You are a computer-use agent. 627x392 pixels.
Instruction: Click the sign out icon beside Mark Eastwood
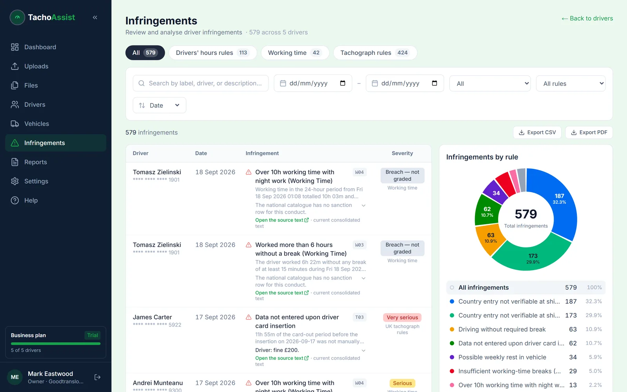pos(98,377)
